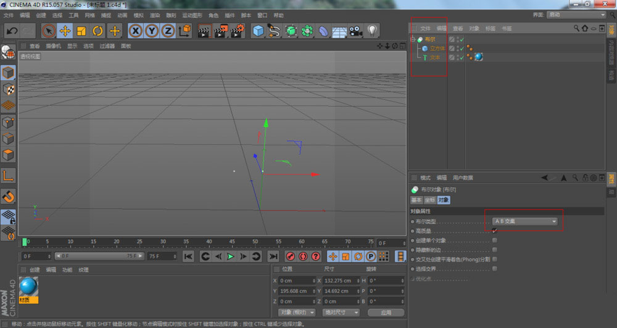Select the blue 材质 material thumbnail

click(x=28, y=290)
